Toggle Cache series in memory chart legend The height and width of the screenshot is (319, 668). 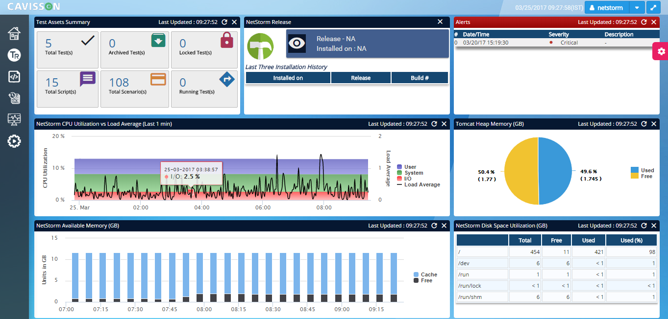tap(425, 274)
